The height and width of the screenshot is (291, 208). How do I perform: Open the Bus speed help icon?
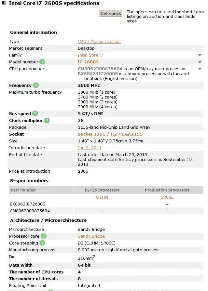(35, 113)
